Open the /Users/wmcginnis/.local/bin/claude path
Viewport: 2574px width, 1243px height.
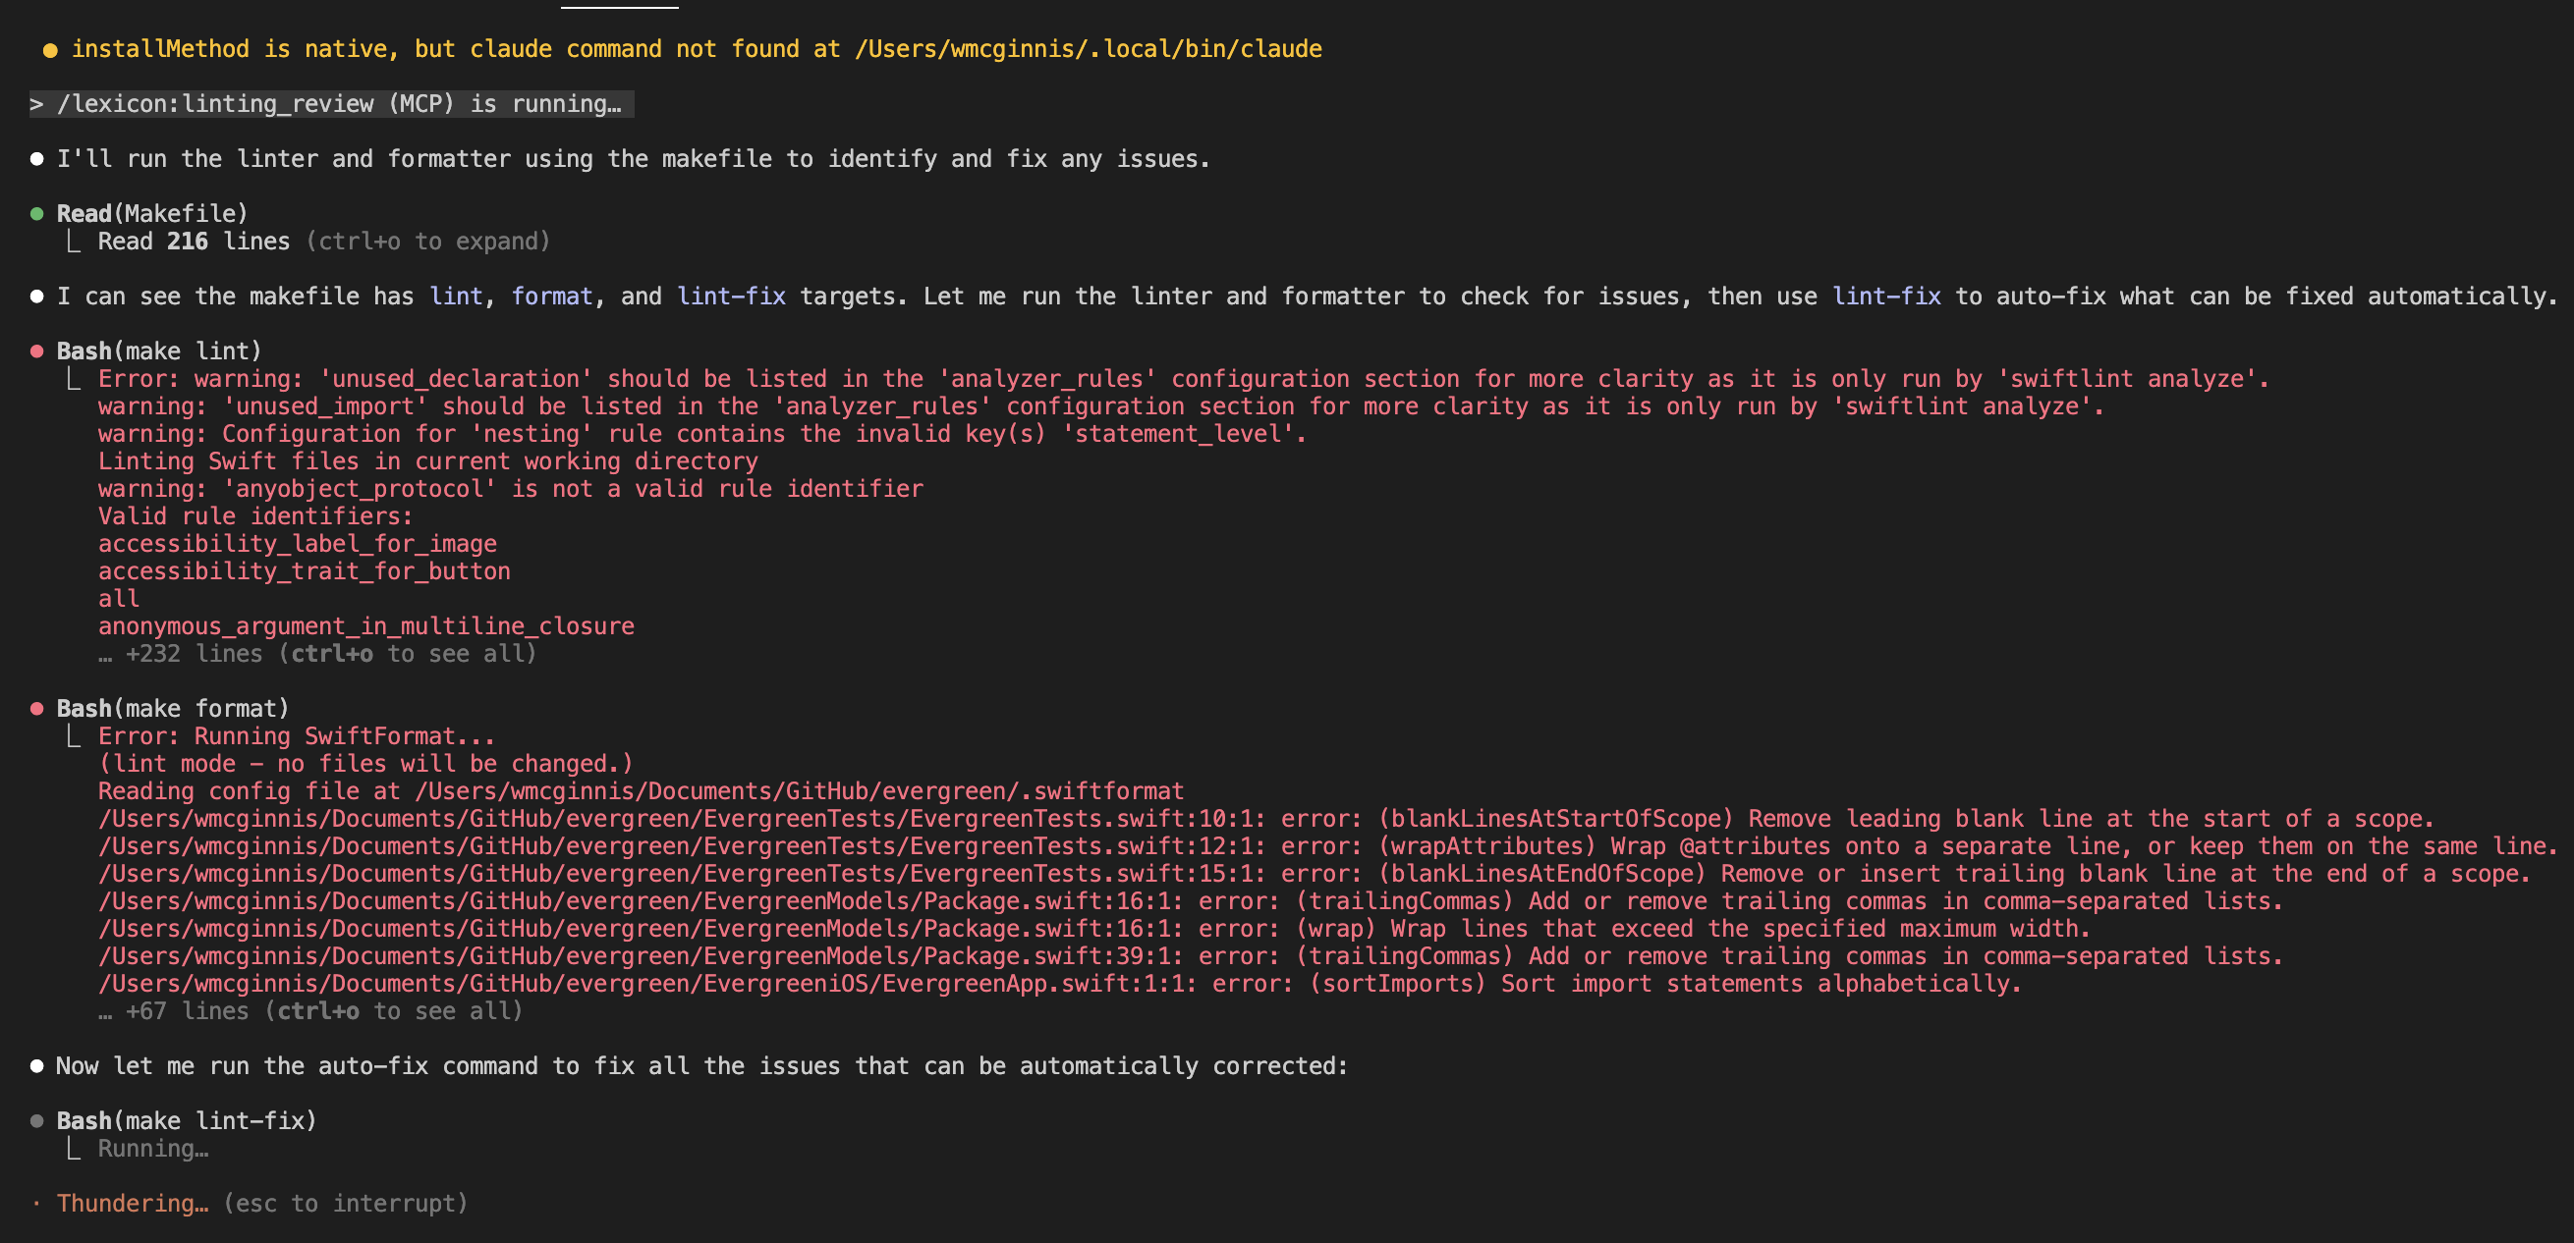pos(1088,49)
